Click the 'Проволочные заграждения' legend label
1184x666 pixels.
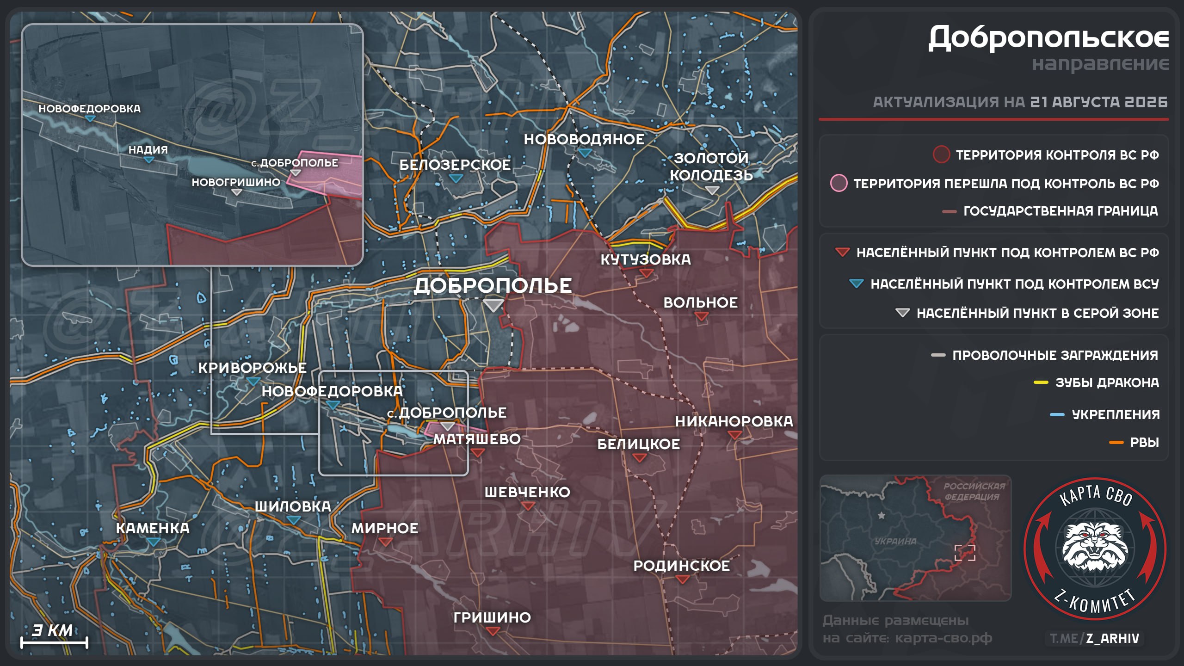(1055, 355)
